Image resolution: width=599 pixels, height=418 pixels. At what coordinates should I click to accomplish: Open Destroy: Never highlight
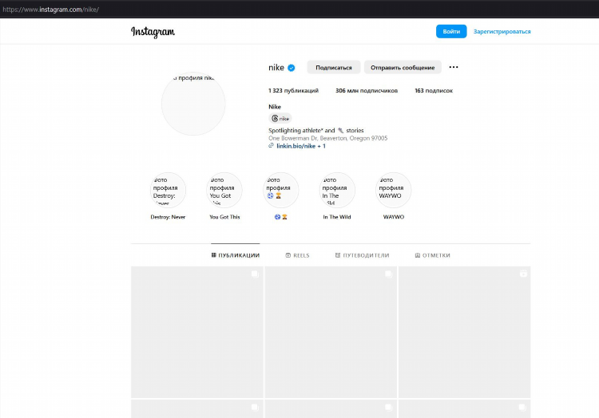coord(168,190)
